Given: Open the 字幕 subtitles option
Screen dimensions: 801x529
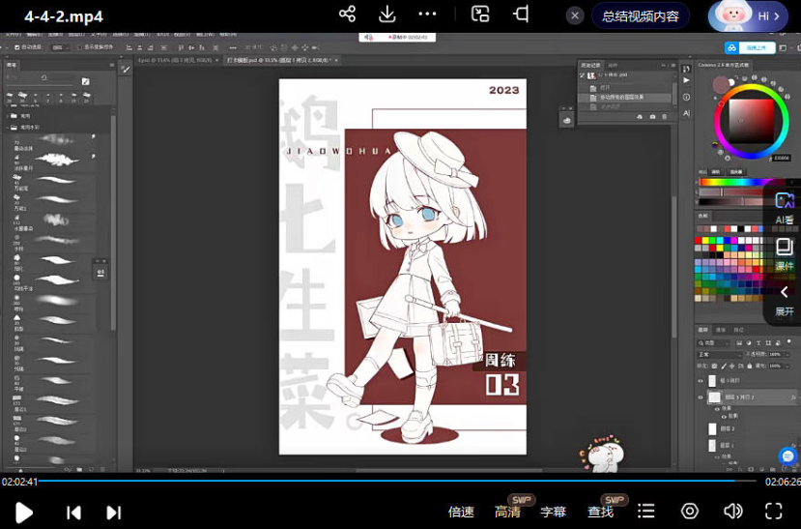Looking at the screenshot, I should (553, 512).
